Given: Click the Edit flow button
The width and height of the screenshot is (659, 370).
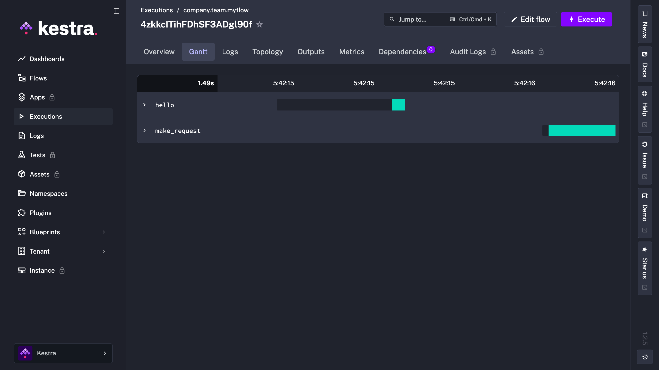Looking at the screenshot, I should (x=530, y=19).
